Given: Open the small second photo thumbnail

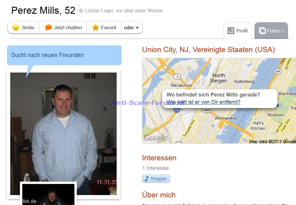Looking at the screenshot, I should (x=48, y=194).
